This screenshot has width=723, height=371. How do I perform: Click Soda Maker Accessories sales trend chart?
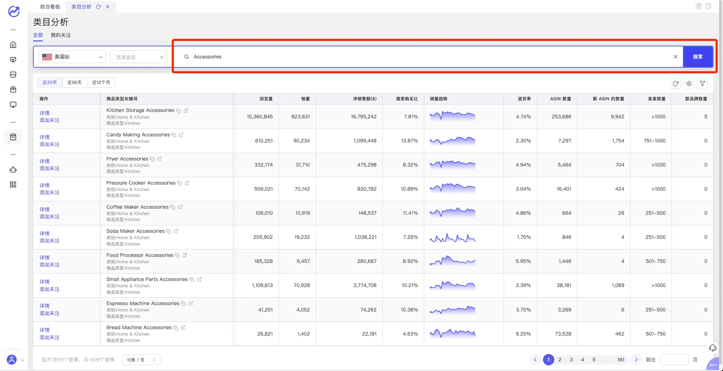point(452,237)
